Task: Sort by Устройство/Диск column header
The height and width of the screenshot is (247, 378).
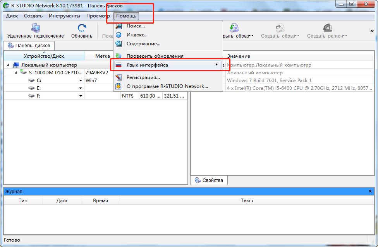Action: pyautogui.click(x=44, y=56)
